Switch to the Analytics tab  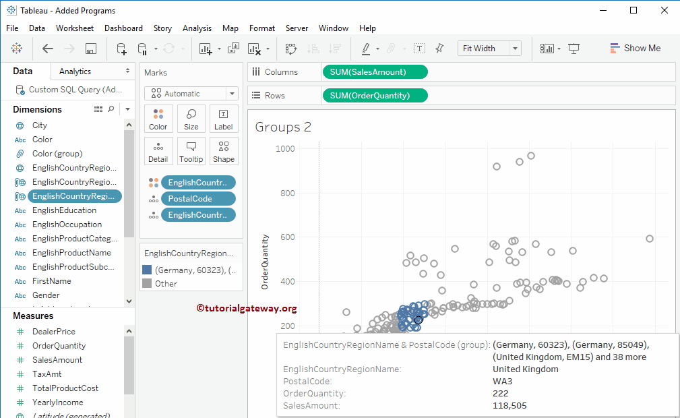[75, 71]
